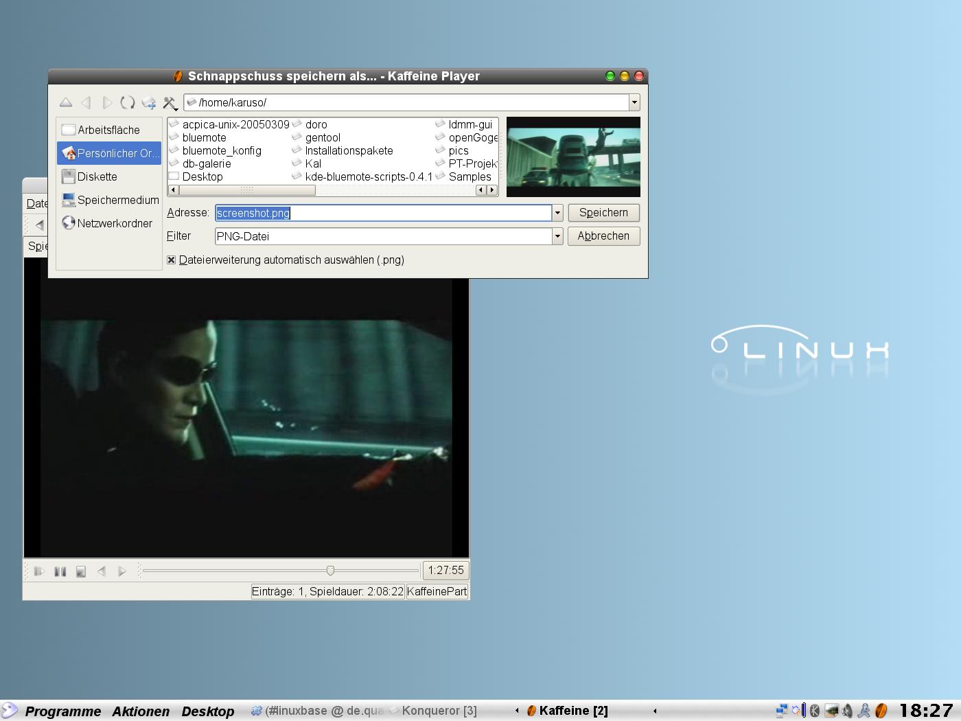
Task: Click Kaffeine's slow-motion play button
Action: pyautogui.click(x=39, y=571)
